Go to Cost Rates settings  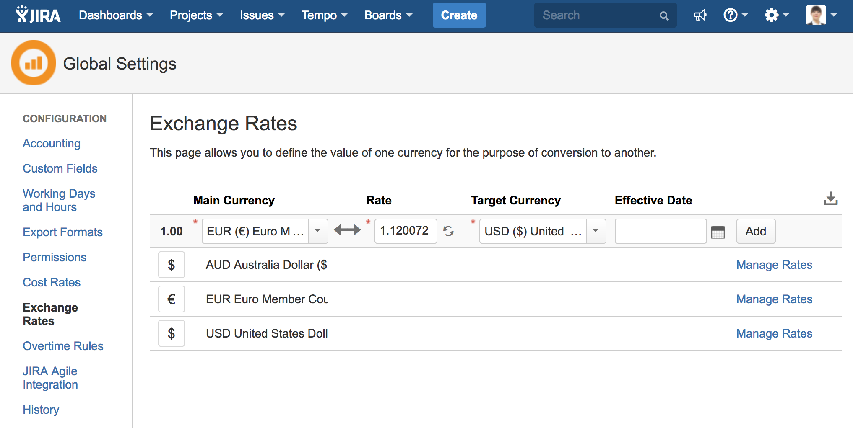pos(51,282)
